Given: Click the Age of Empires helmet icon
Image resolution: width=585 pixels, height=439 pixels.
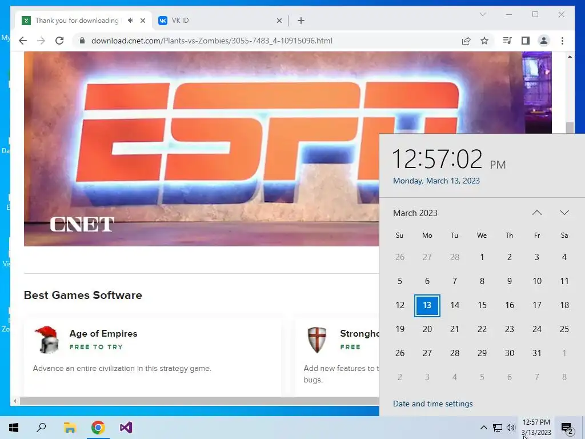Looking at the screenshot, I should click(47, 340).
